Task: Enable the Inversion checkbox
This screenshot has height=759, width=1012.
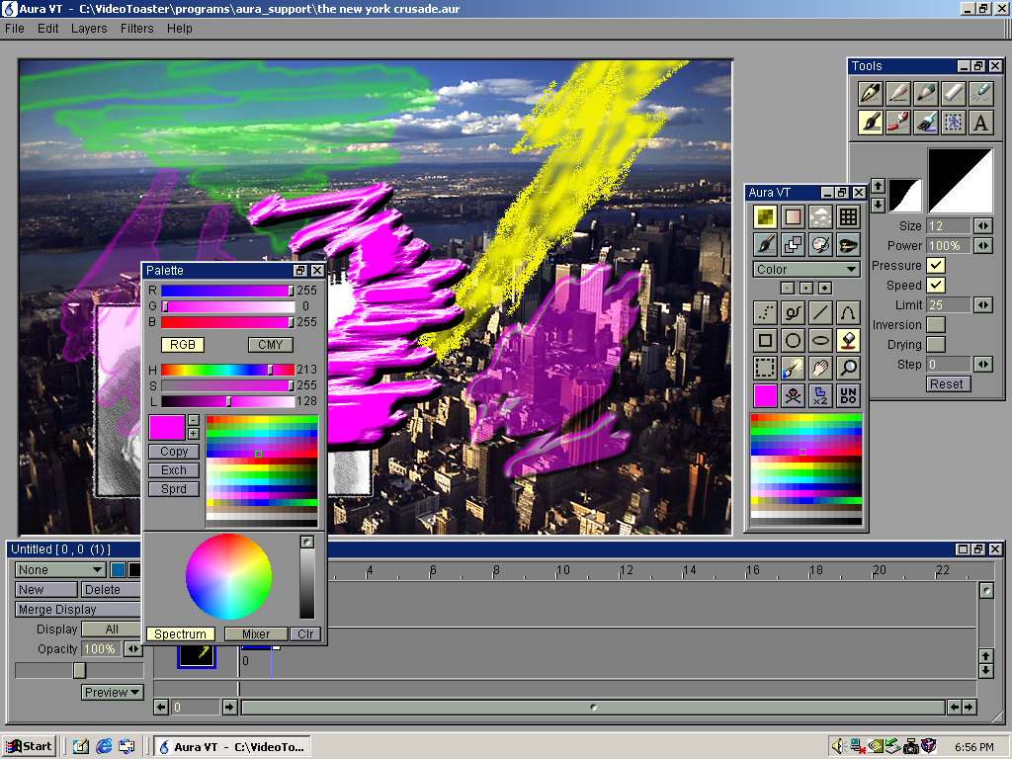Action: click(936, 324)
